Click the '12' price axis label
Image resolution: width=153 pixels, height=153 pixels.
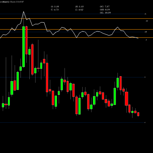point(147,21)
